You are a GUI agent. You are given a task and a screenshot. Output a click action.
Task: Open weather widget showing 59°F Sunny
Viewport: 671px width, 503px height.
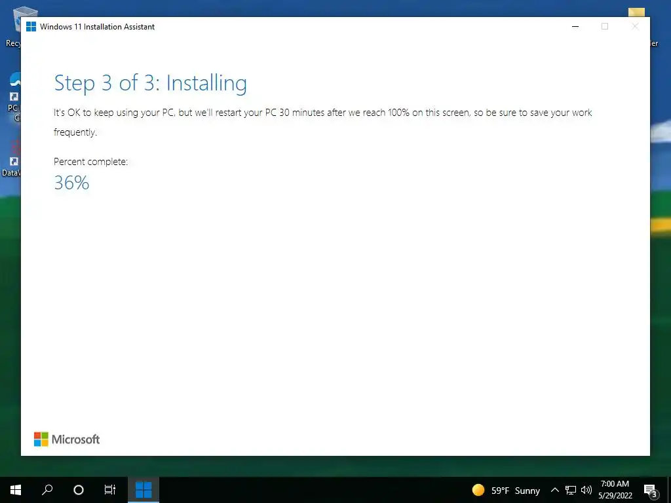coord(506,490)
